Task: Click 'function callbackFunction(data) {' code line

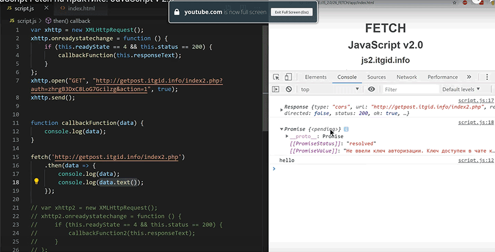Action: [87, 123]
